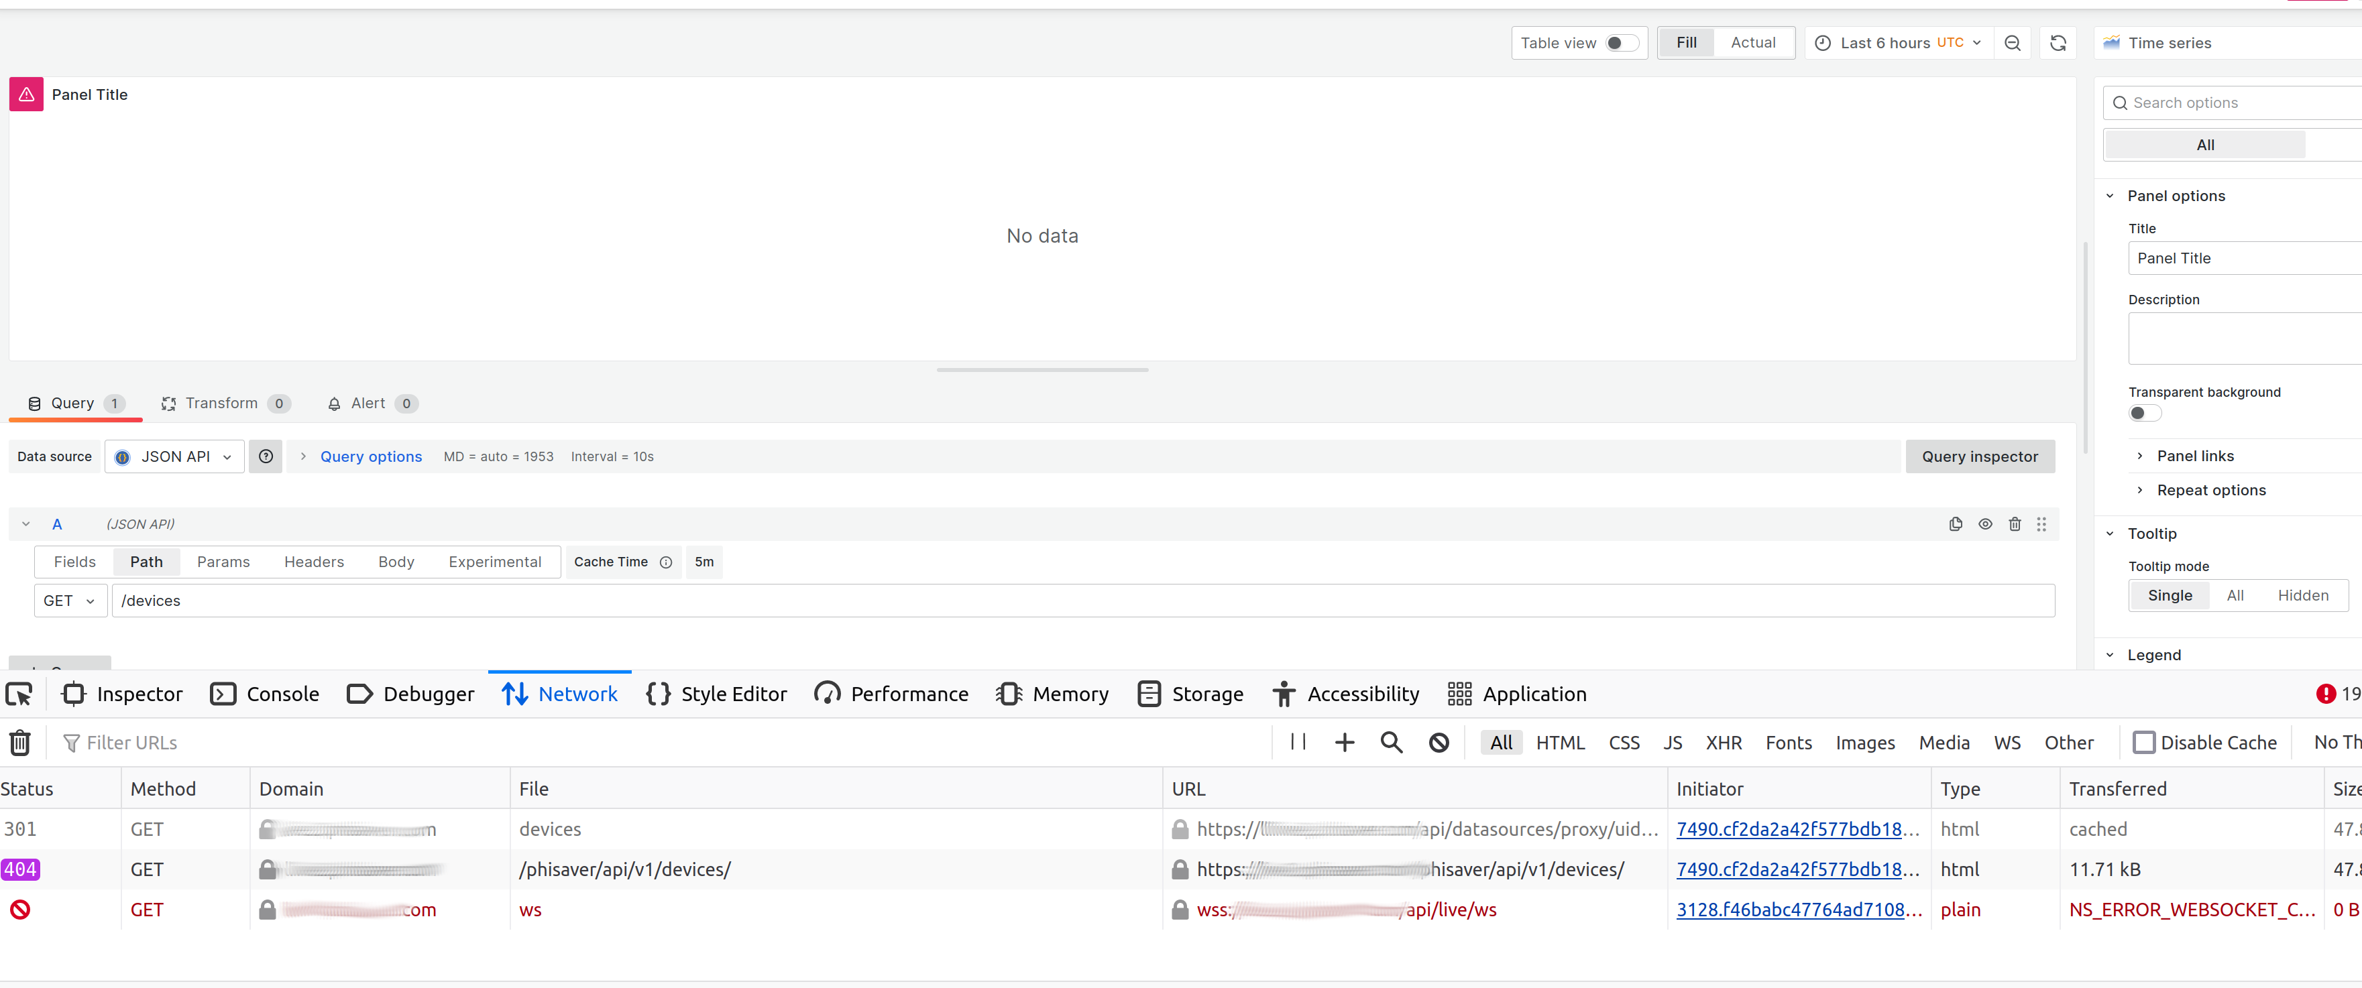Enable Transparent background switch

pyautogui.click(x=2144, y=414)
